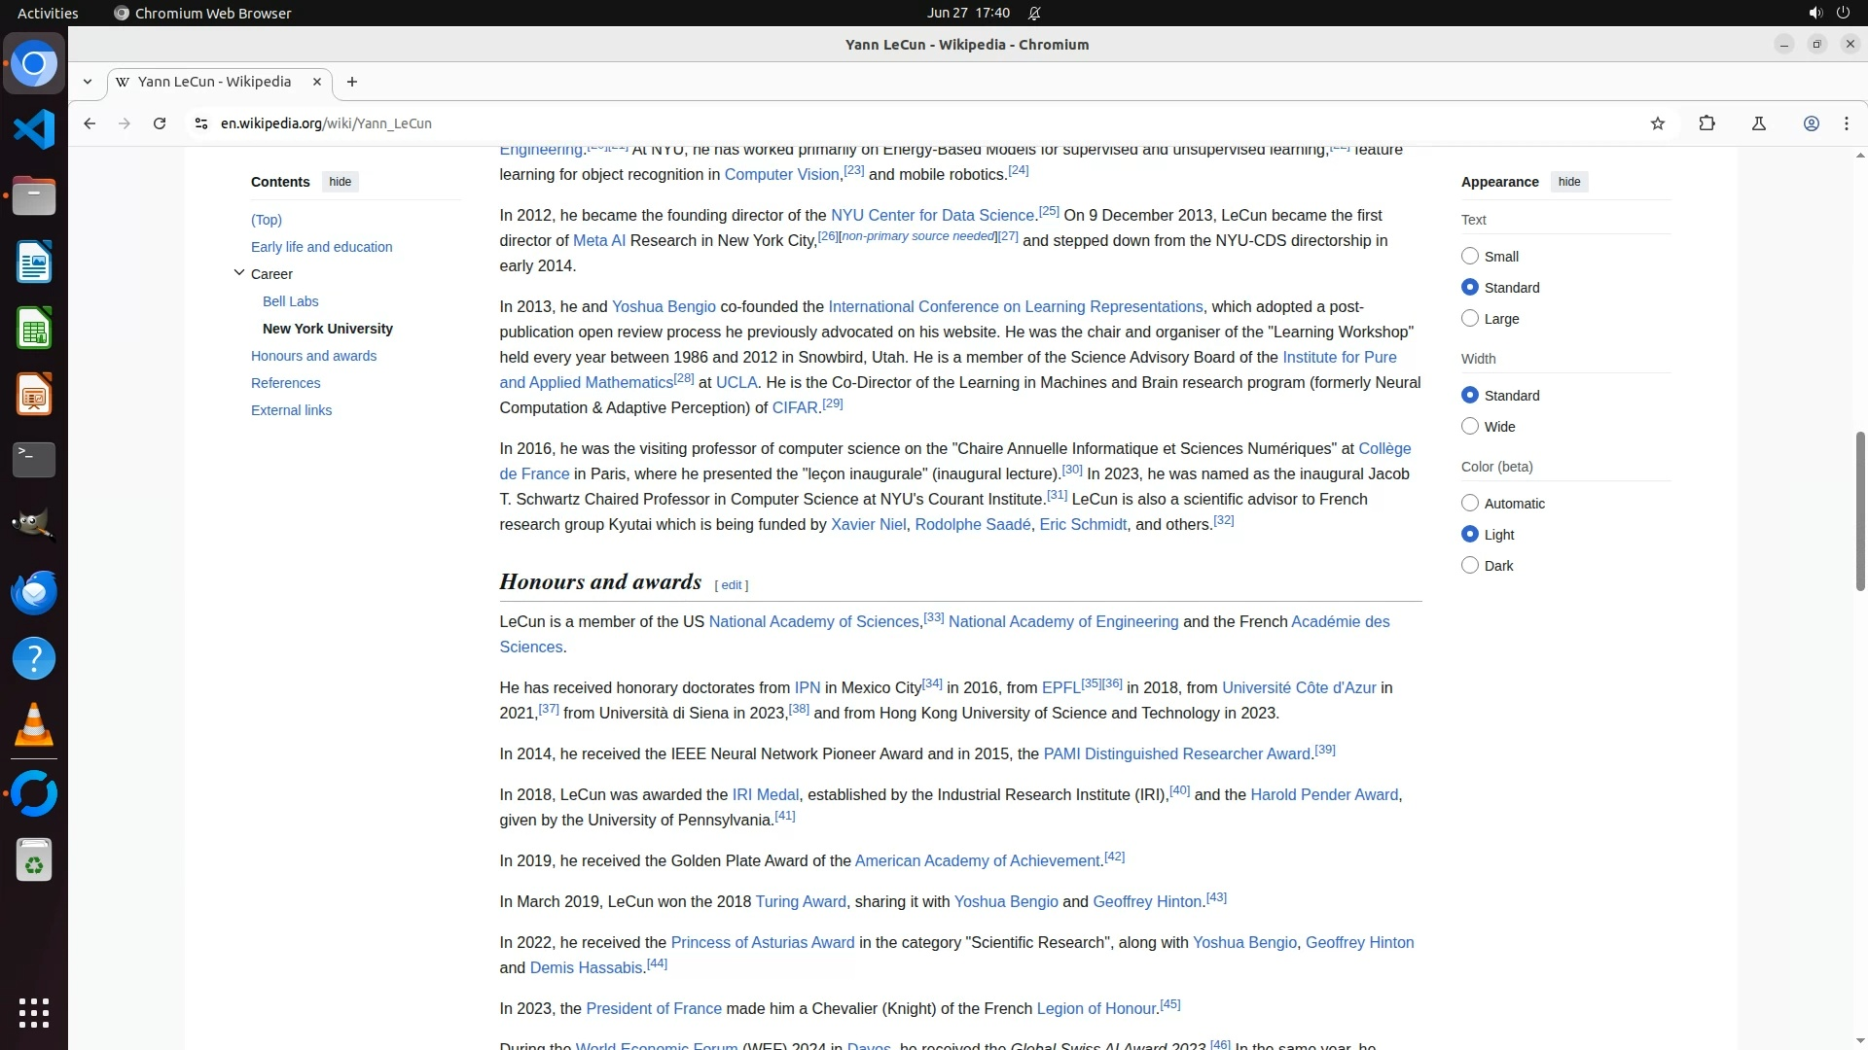View site information icon in address bar

click(200, 123)
